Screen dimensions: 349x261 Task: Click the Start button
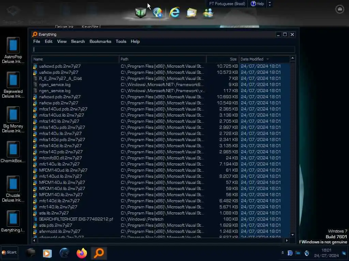tap(9, 253)
